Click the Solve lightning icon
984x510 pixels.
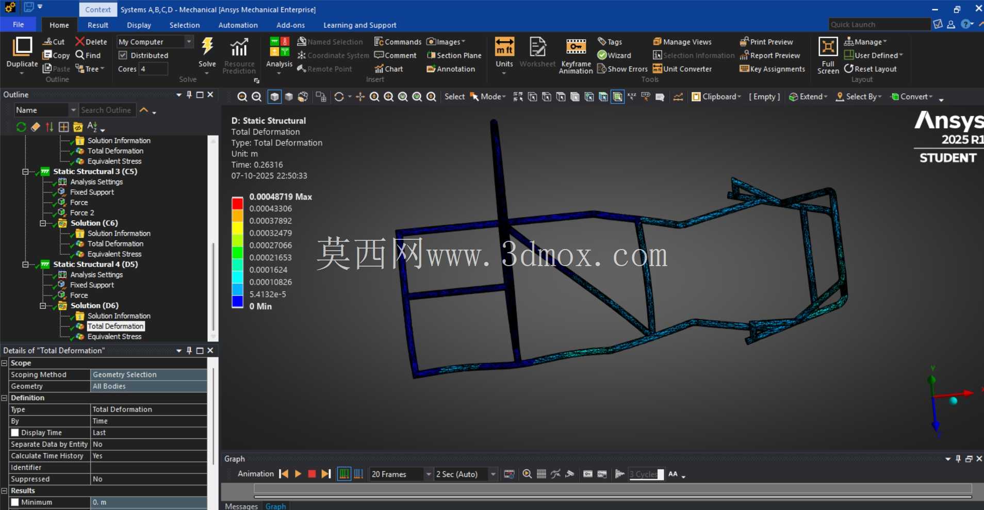click(207, 46)
